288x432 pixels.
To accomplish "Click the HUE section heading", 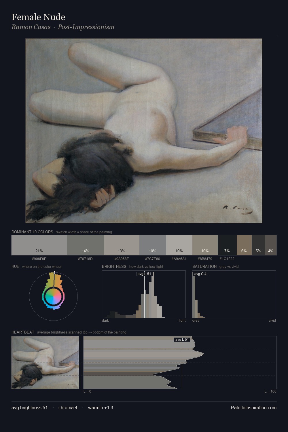I will point(15,266).
